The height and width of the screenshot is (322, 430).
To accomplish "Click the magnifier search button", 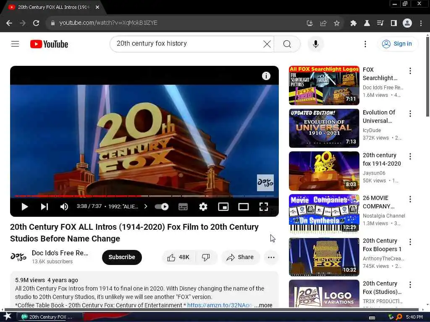I will 287,44.
